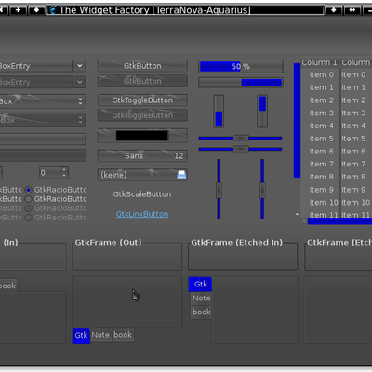Click the vertical progress bar filled at top
Viewport: 372px width, 372px height.
click(262, 111)
